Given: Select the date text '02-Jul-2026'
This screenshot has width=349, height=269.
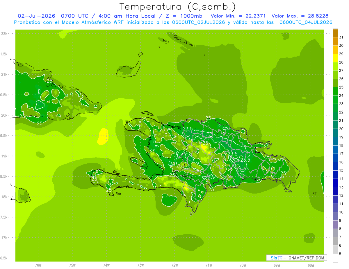Looking at the screenshot, I should click(x=36, y=16).
